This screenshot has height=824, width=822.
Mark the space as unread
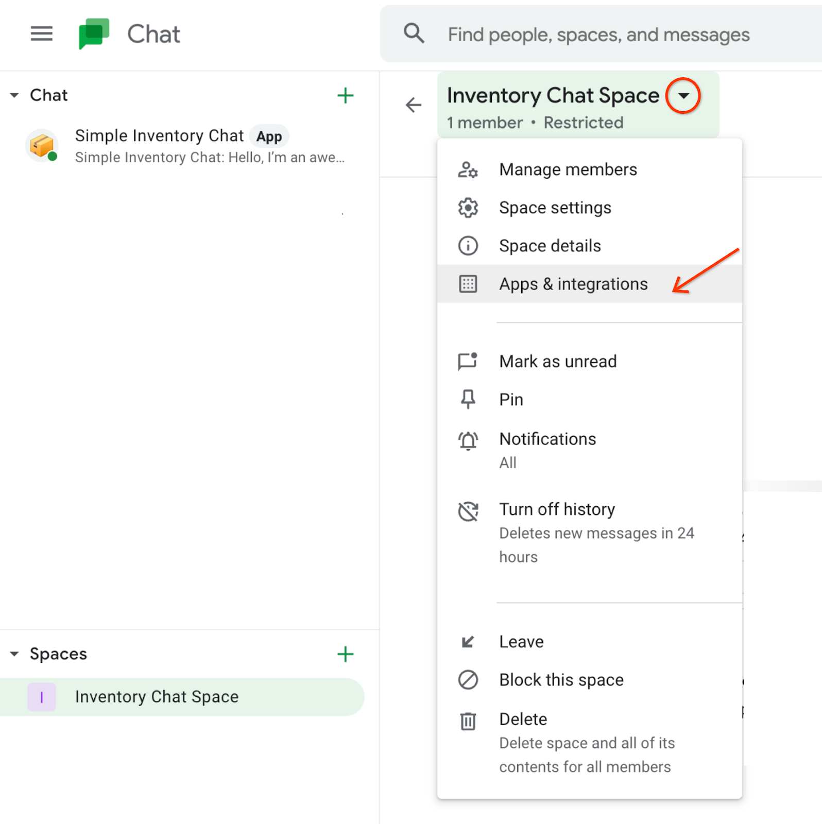[557, 362]
